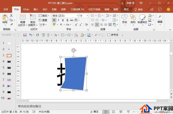This screenshot has width=173, height=114.
Task: Open the Shapes gallery
Action: click(125, 20)
